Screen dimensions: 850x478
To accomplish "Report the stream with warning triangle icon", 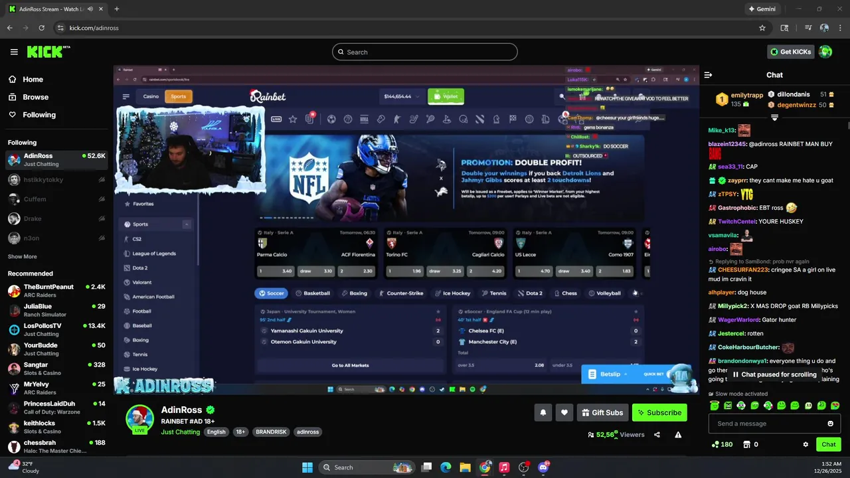I will pos(678,435).
